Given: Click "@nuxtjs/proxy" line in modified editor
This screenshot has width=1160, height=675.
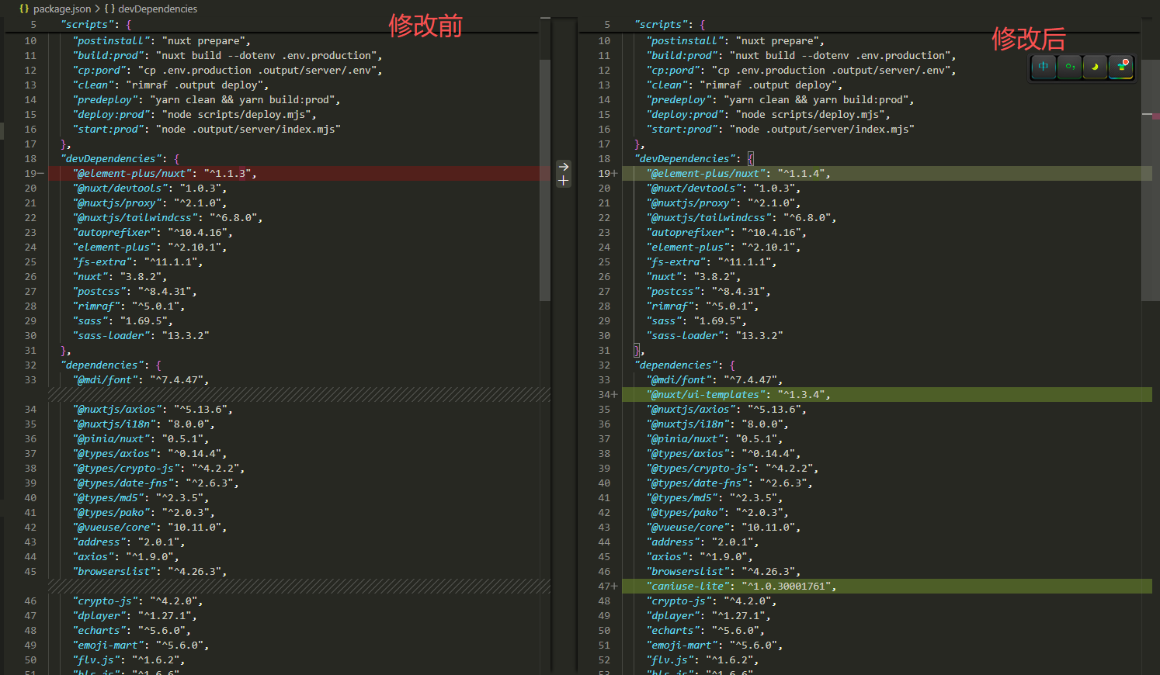Looking at the screenshot, I should (x=724, y=203).
